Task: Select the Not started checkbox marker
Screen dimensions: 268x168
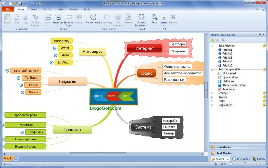Action: coord(220,73)
